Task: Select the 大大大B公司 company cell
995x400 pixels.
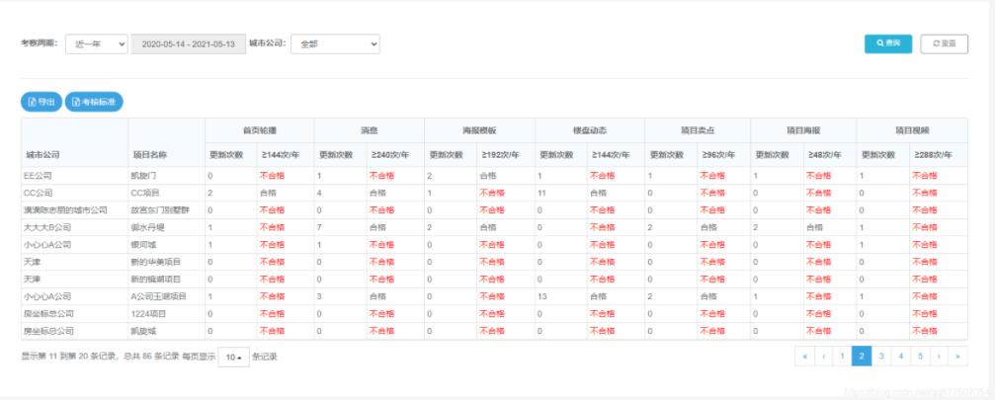Action: (74, 227)
